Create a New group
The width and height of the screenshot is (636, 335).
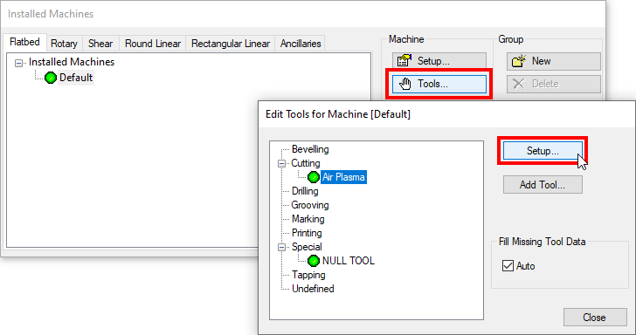[x=554, y=61]
